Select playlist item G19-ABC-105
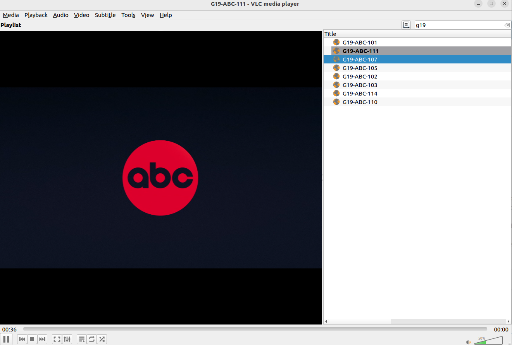 [x=417, y=68]
